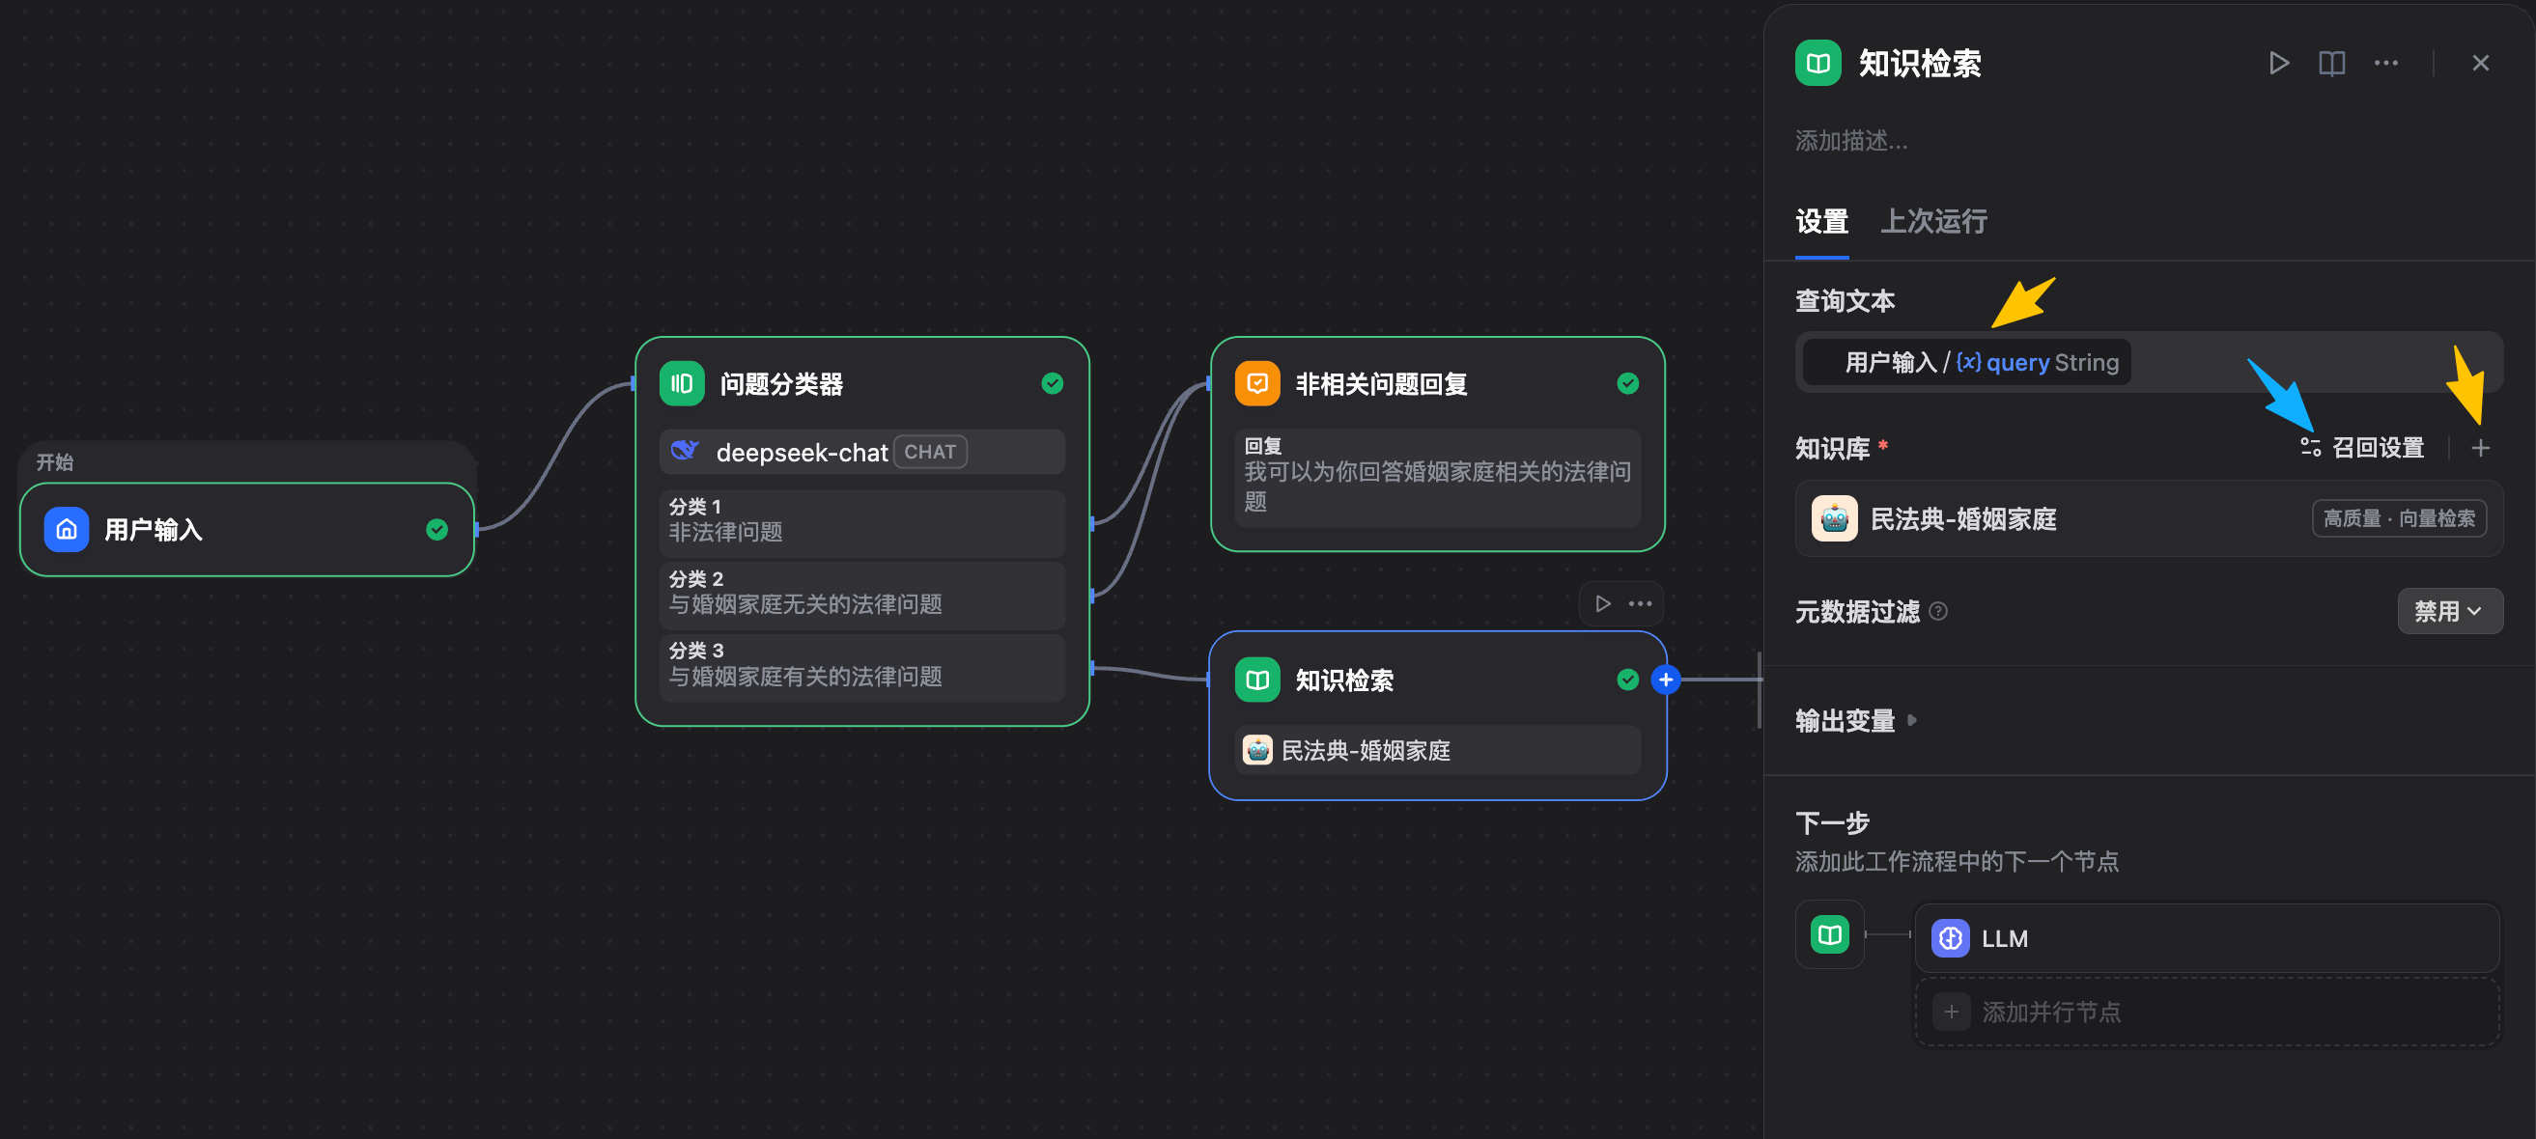Open the 禁用 metadata filter dropdown
This screenshot has height=1139, width=2536.
click(x=2448, y=612)
